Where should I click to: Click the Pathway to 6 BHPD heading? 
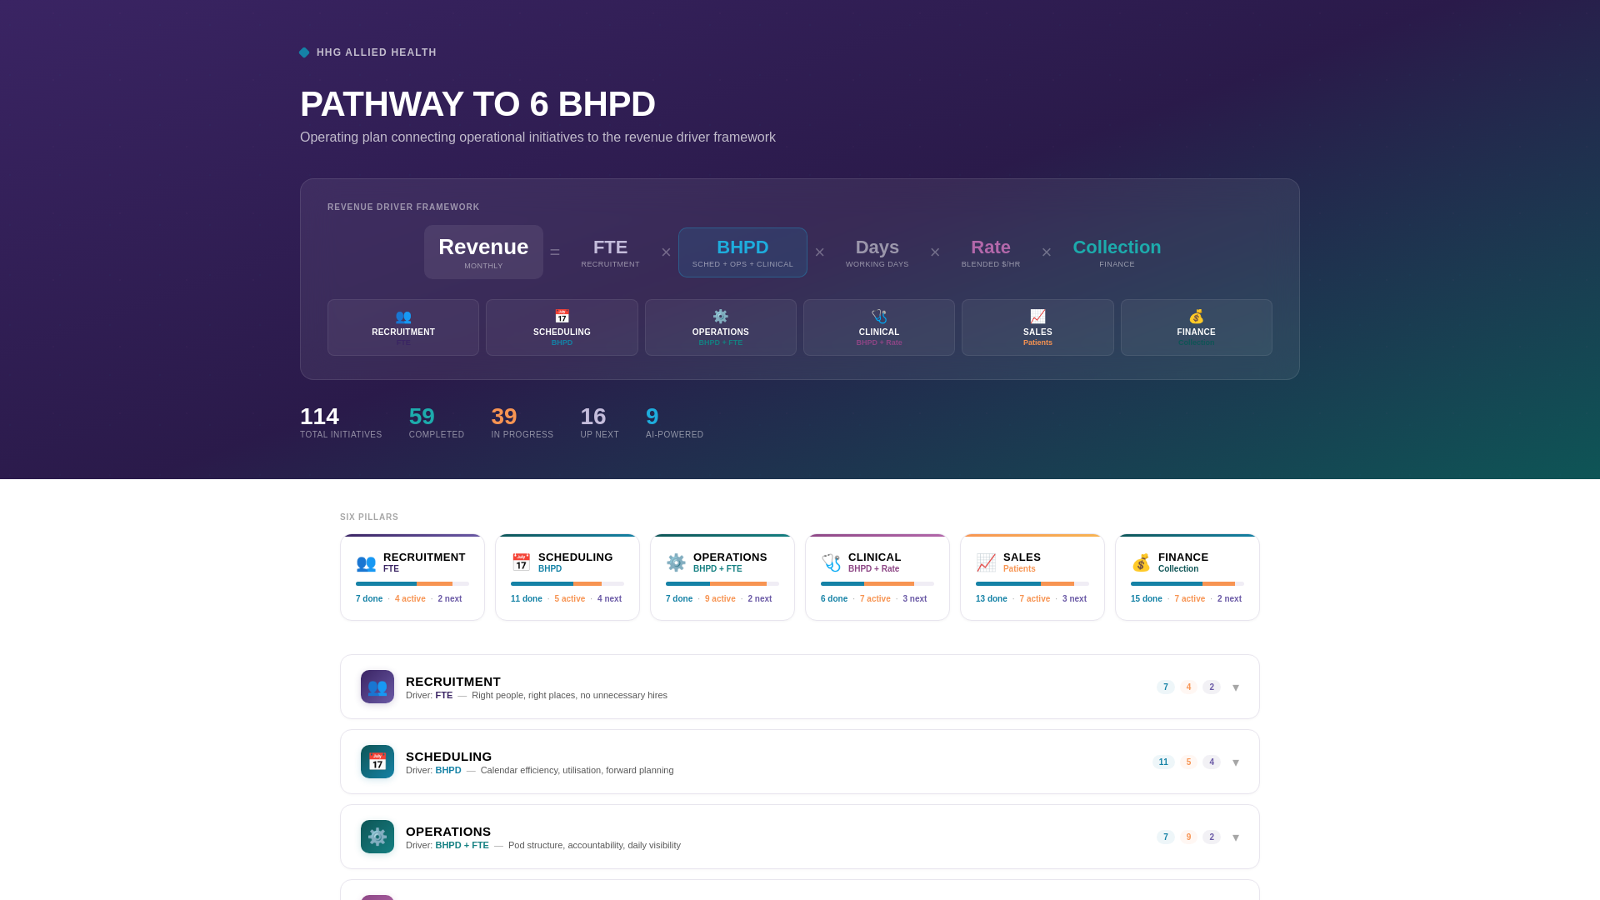point(477,104)
